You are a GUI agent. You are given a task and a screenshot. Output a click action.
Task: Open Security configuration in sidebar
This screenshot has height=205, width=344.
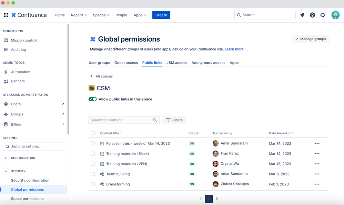(x=30, y=180)
